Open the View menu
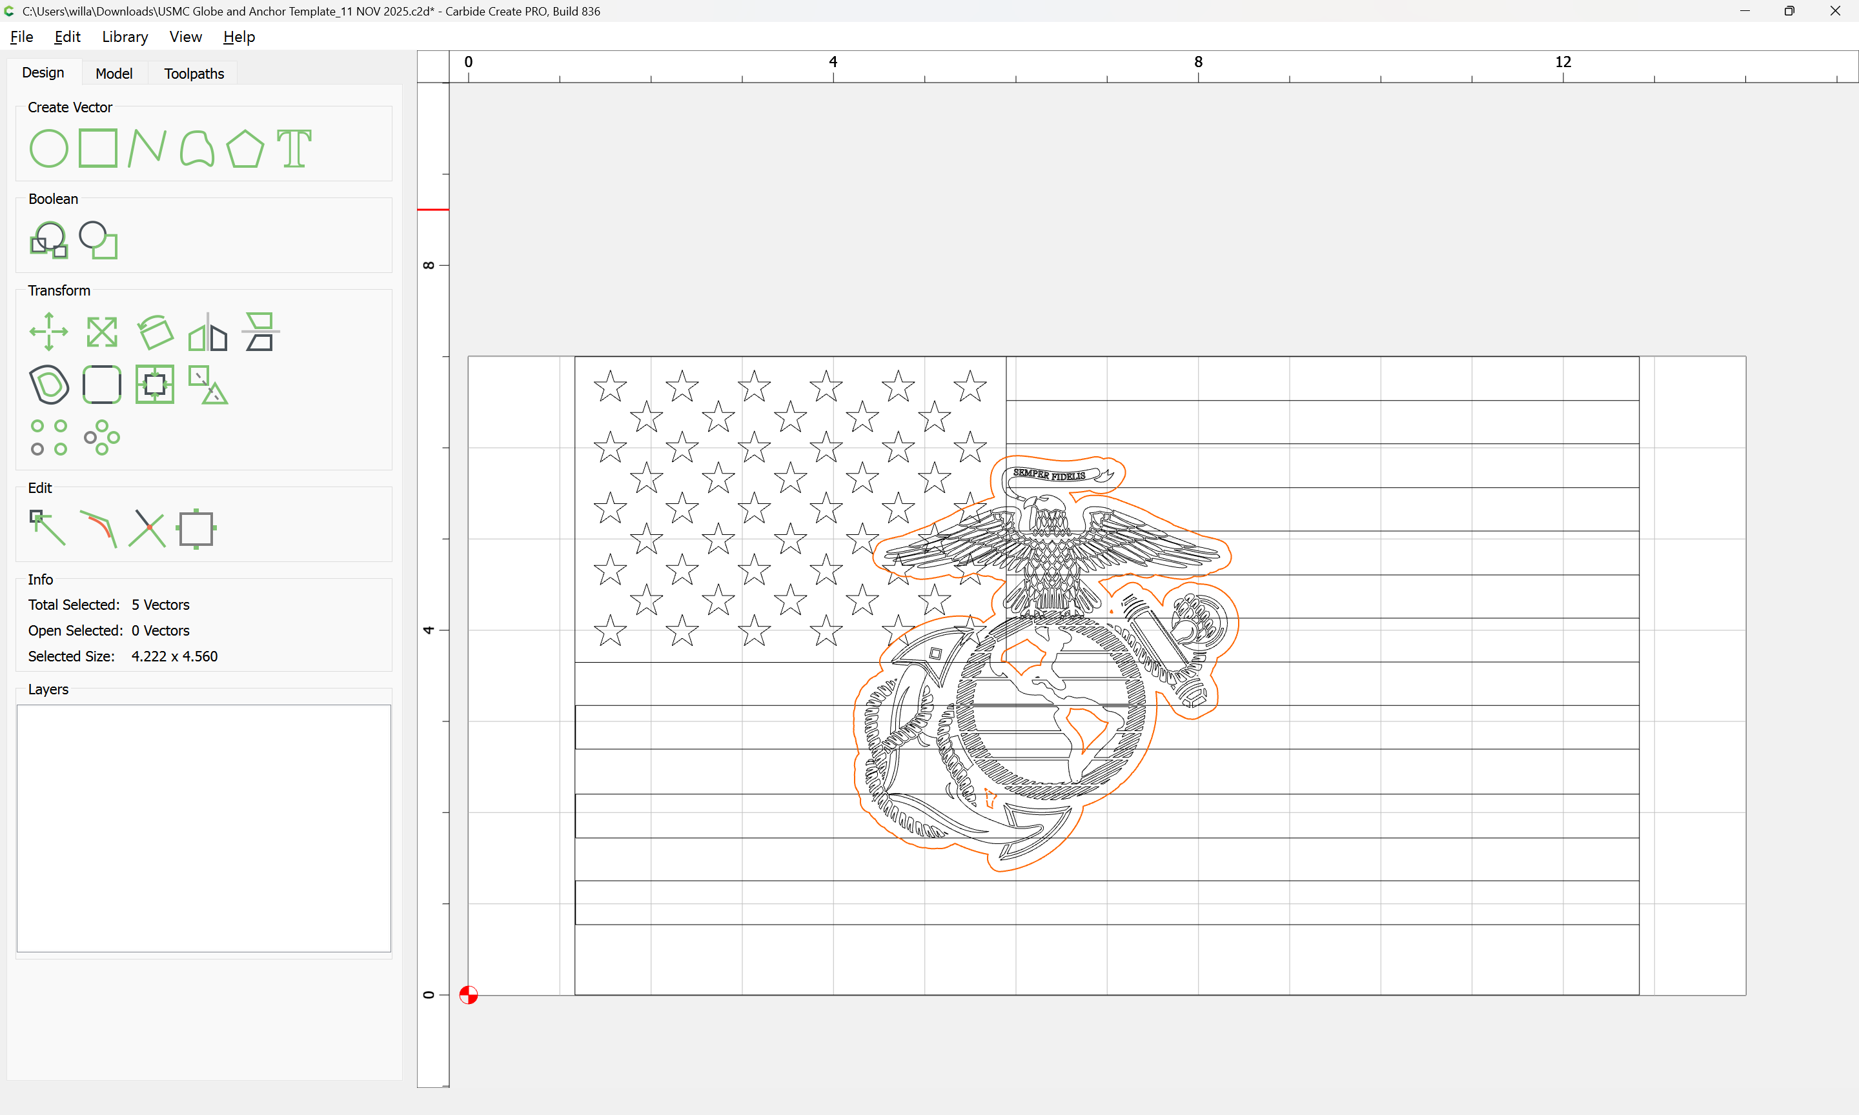Screen dimensions: 1859x1115 (185, 37)
